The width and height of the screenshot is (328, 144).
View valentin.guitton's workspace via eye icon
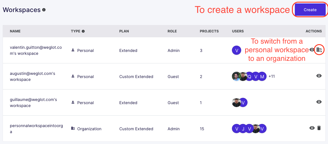point(312,50)
